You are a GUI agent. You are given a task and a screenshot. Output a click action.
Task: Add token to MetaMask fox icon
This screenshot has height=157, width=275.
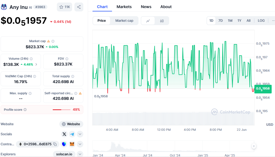click(x=72, y=144)
